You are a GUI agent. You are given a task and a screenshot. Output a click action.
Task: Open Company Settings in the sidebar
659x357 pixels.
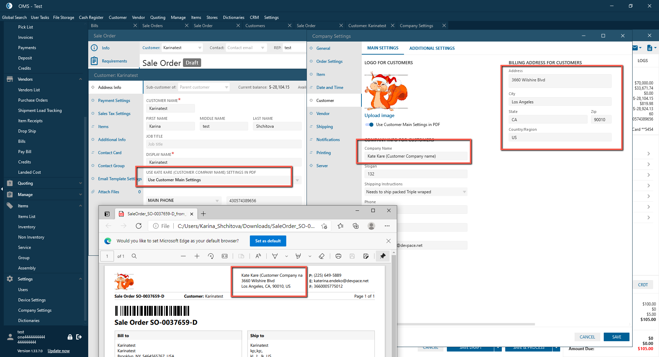click(35, 310)
